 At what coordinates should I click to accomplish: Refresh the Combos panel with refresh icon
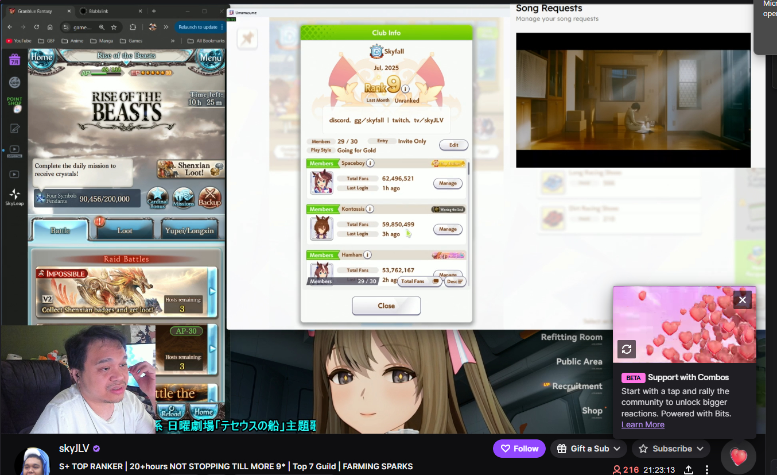click(x=627, y=349)
